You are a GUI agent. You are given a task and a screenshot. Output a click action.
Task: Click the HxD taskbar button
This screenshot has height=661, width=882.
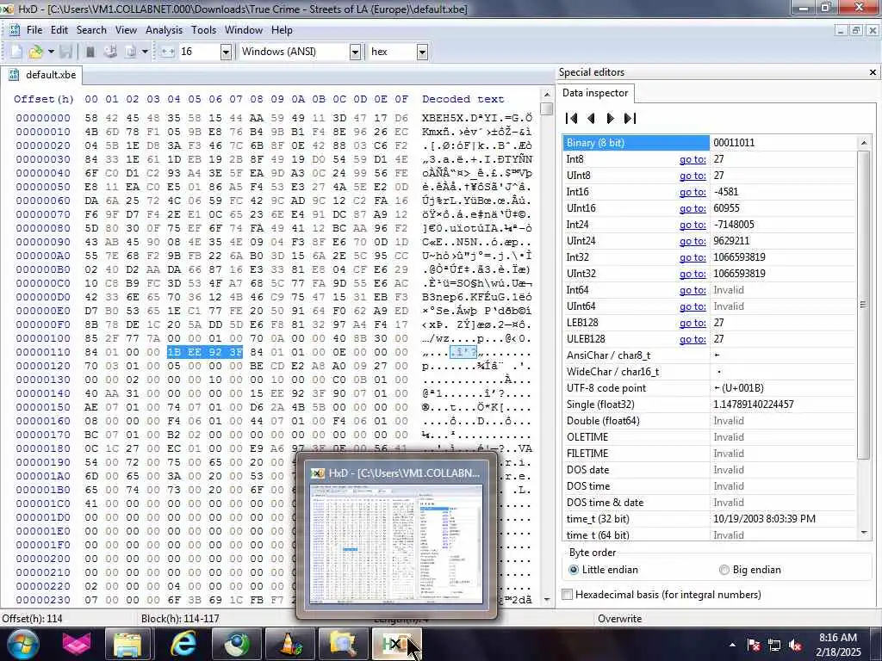tap(396, 644)
